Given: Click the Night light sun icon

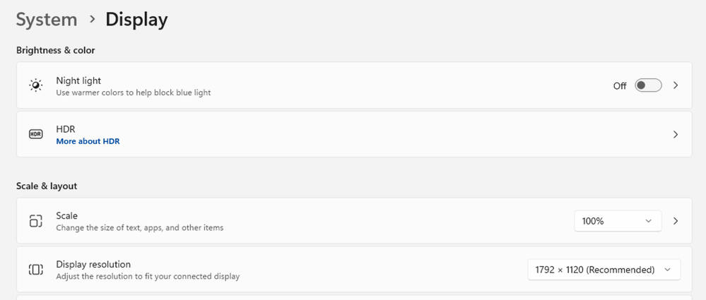Looking at the screenshot, I should pyautogui.click(x=35, y=85).
